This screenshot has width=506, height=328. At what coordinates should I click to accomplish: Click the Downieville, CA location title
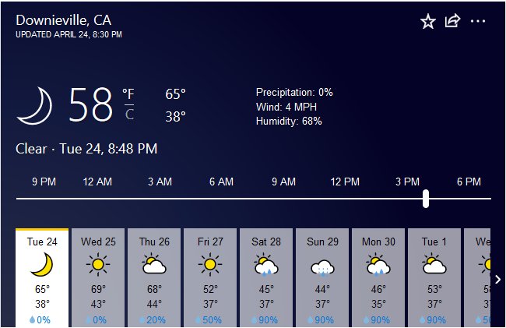coord(64,20)
